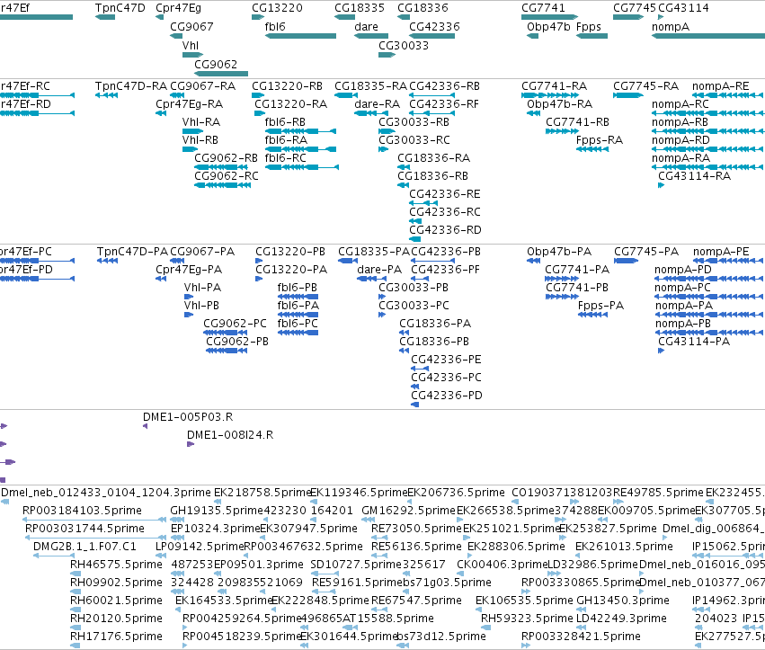
Task: Select protein label Obp47b-PA
Action: (559, 252)
